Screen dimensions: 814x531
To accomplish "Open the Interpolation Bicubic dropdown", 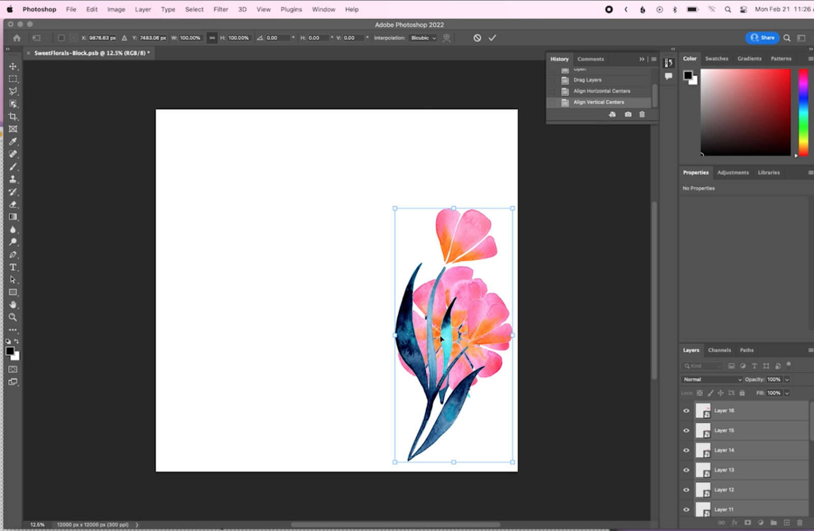I will (x=423, y=38).
